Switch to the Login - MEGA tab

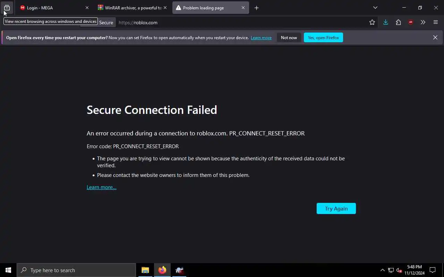click(x=53, y=8)
